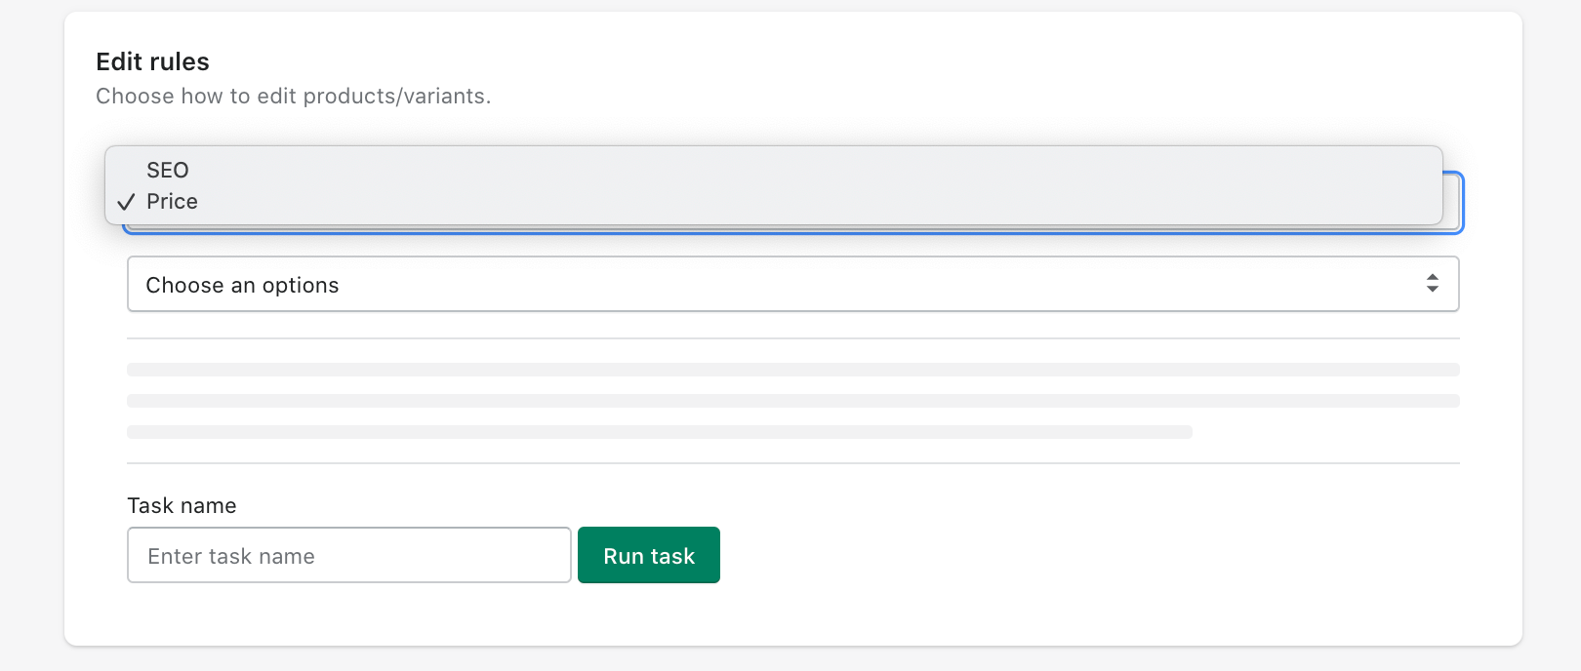Click the first gray loading placeholder bar

[x=792, y=370]
